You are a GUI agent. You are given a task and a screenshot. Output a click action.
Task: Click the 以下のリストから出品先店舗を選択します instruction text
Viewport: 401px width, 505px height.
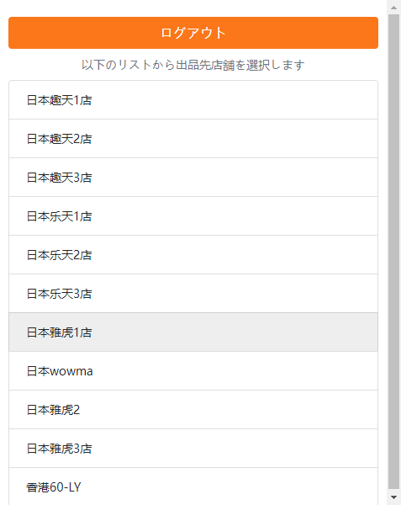coord(193,65)
